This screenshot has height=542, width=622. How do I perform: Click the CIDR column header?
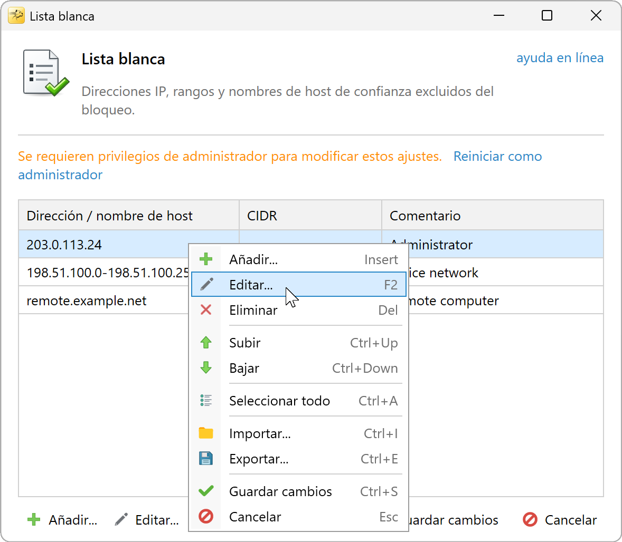(x=310, y=215)
